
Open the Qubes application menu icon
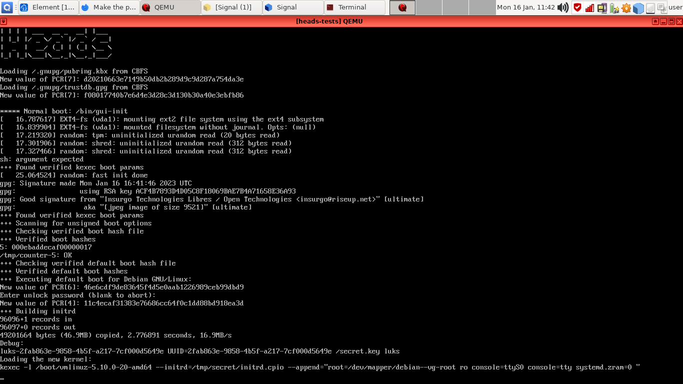pyautogui.click(x=7, y=7)
